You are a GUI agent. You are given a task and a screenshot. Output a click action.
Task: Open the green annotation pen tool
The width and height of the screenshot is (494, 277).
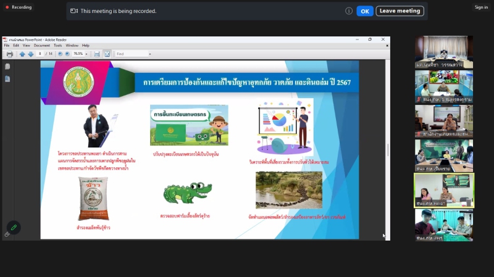[x=13, y=228]
